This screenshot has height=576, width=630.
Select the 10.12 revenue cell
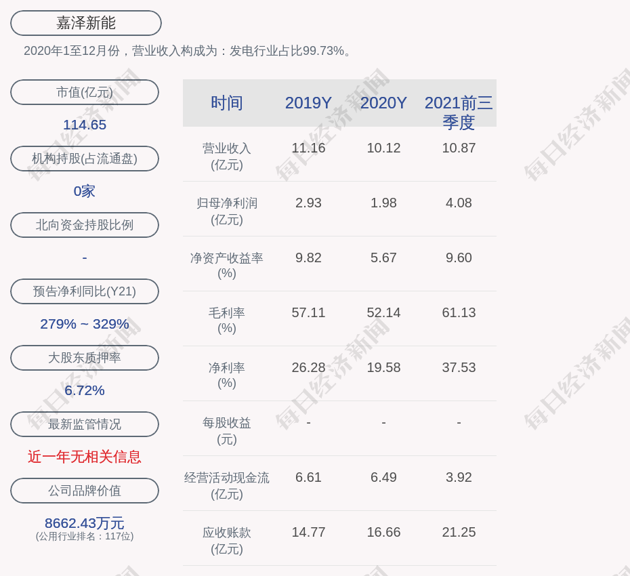(383, 148)
